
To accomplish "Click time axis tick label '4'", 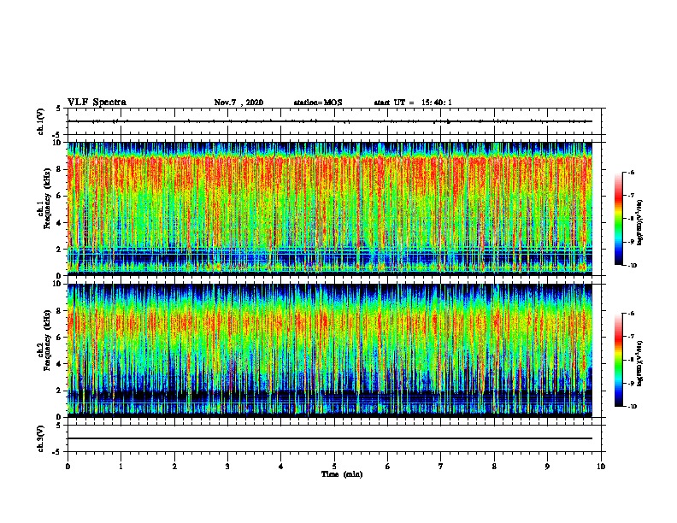I will click(281, 467).
